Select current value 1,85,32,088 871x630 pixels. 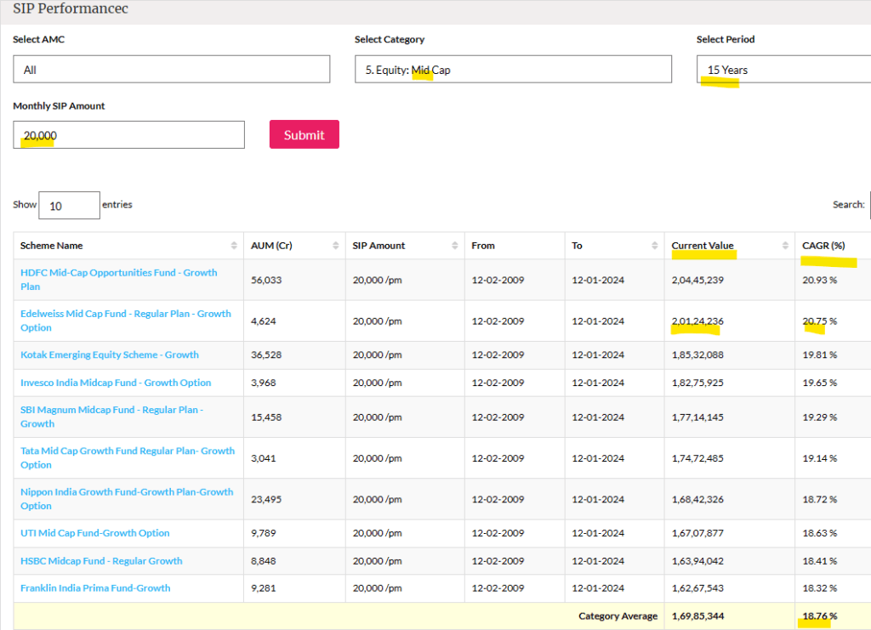tap(697, 355)
